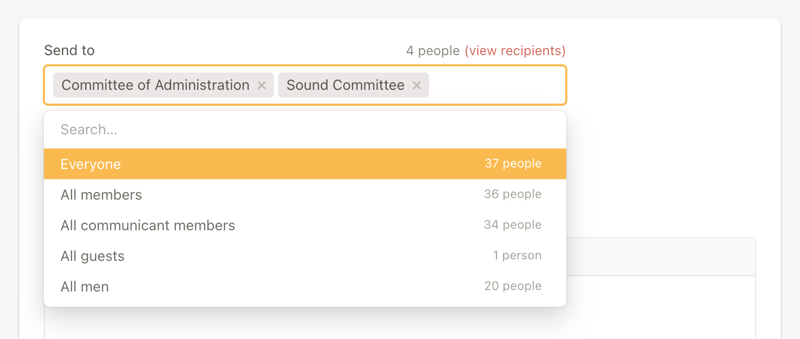Open the view recipients link
Viewport: 800px width, 339px height.
[x=515, y=51]
